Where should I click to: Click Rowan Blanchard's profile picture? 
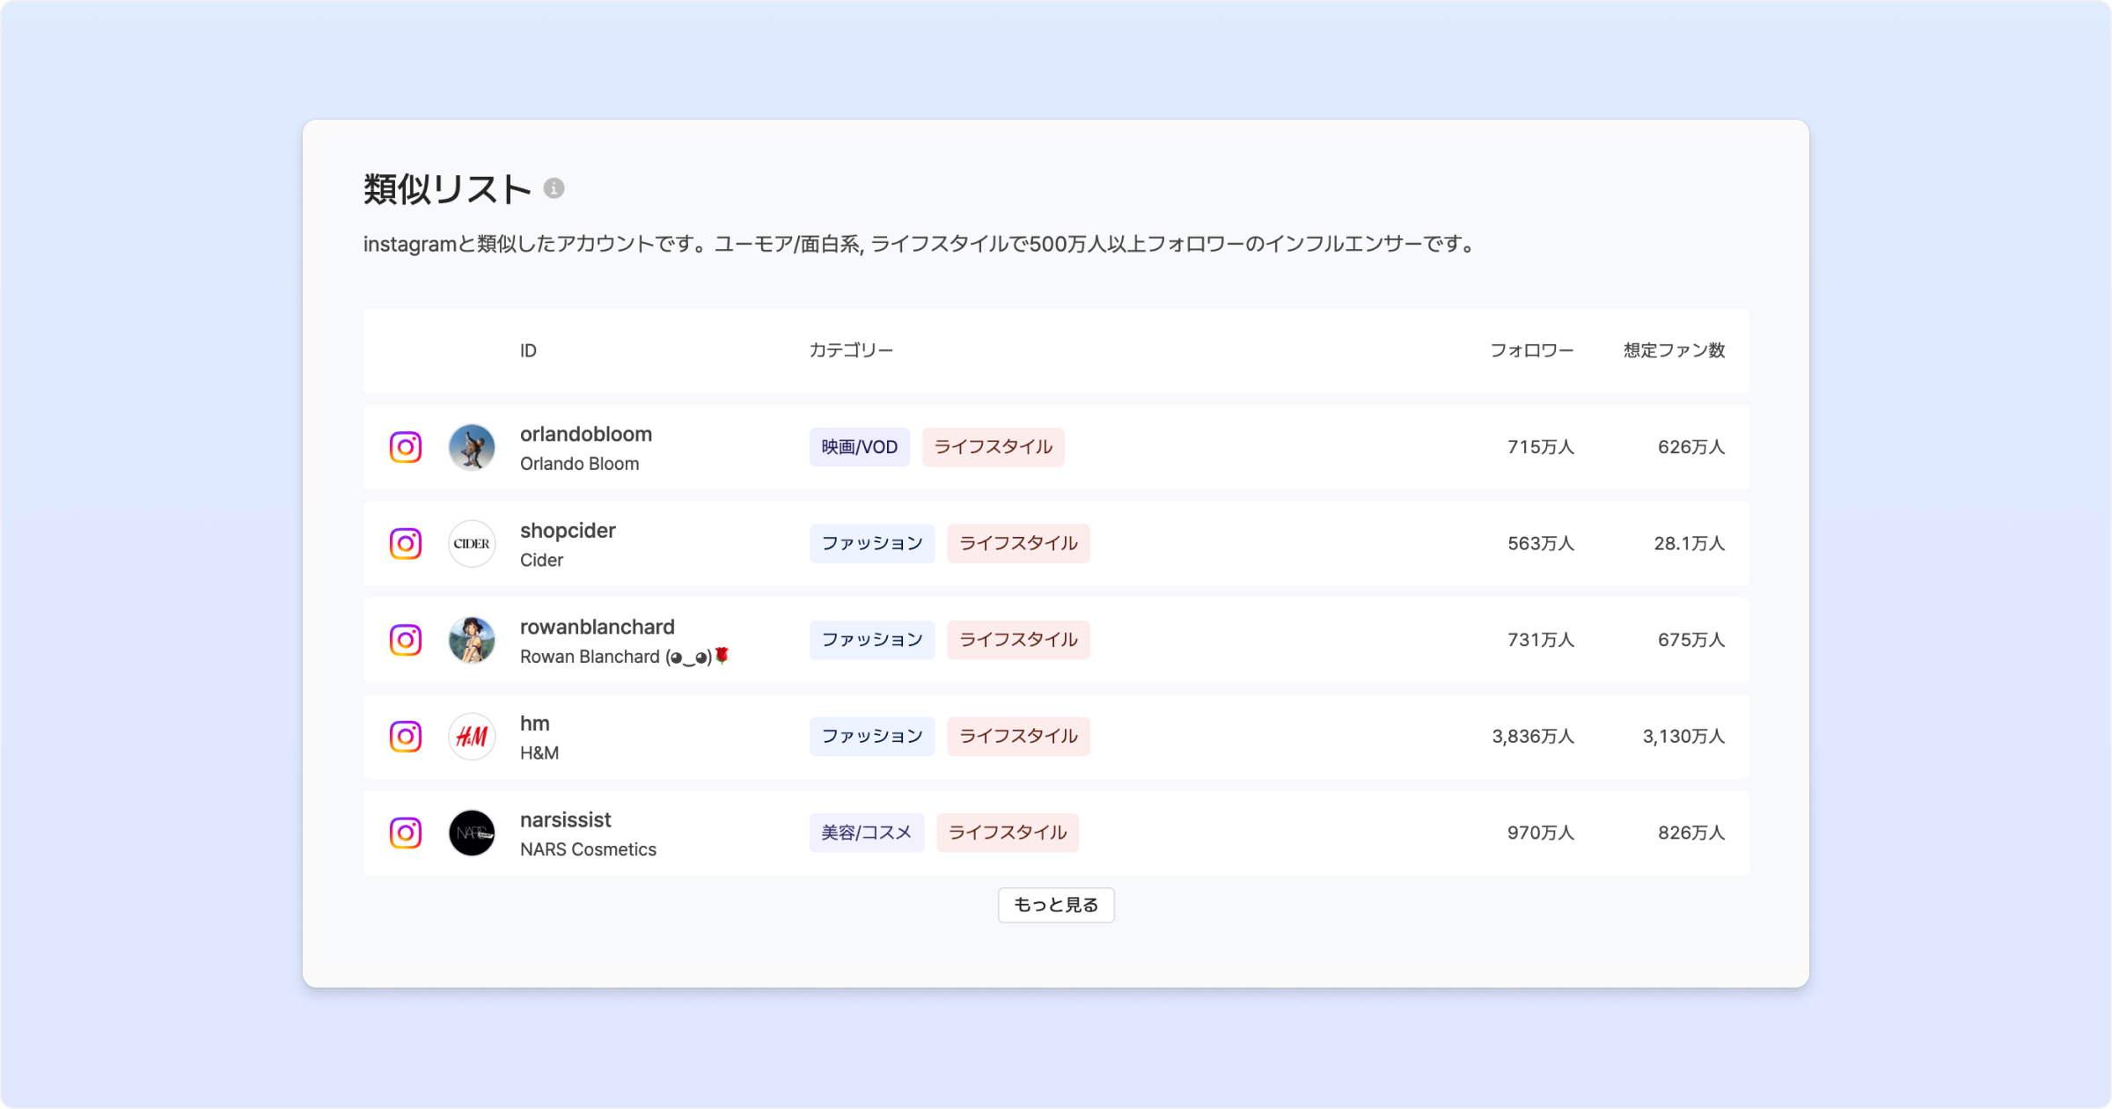click(472, 640)
